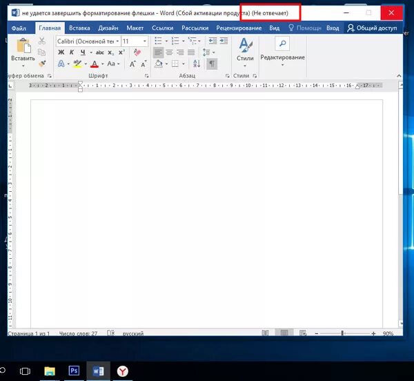Image resolution: width=414 pixels, height=381 pixels.
Task: Toggle superscript x² formatting
Action: pyautogui.click(x=121, y=52)
